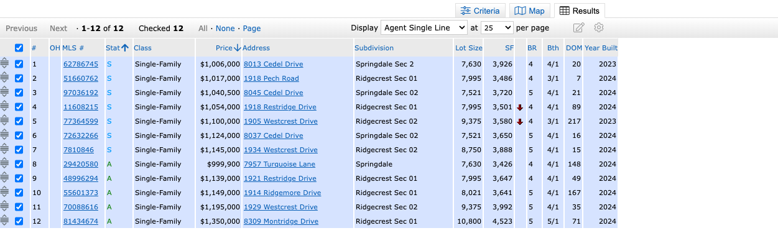Open the per page count dropdown
This screenshot has width=778, height=233.
pyautogui.click(x=498, y=28)
